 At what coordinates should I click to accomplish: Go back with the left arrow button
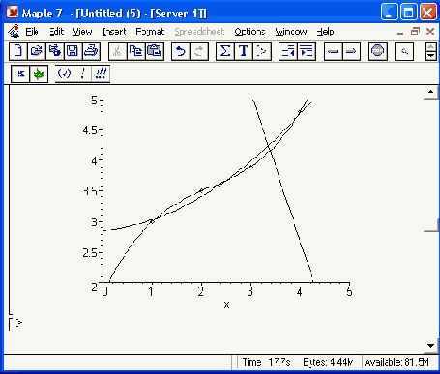pos(333,51)
